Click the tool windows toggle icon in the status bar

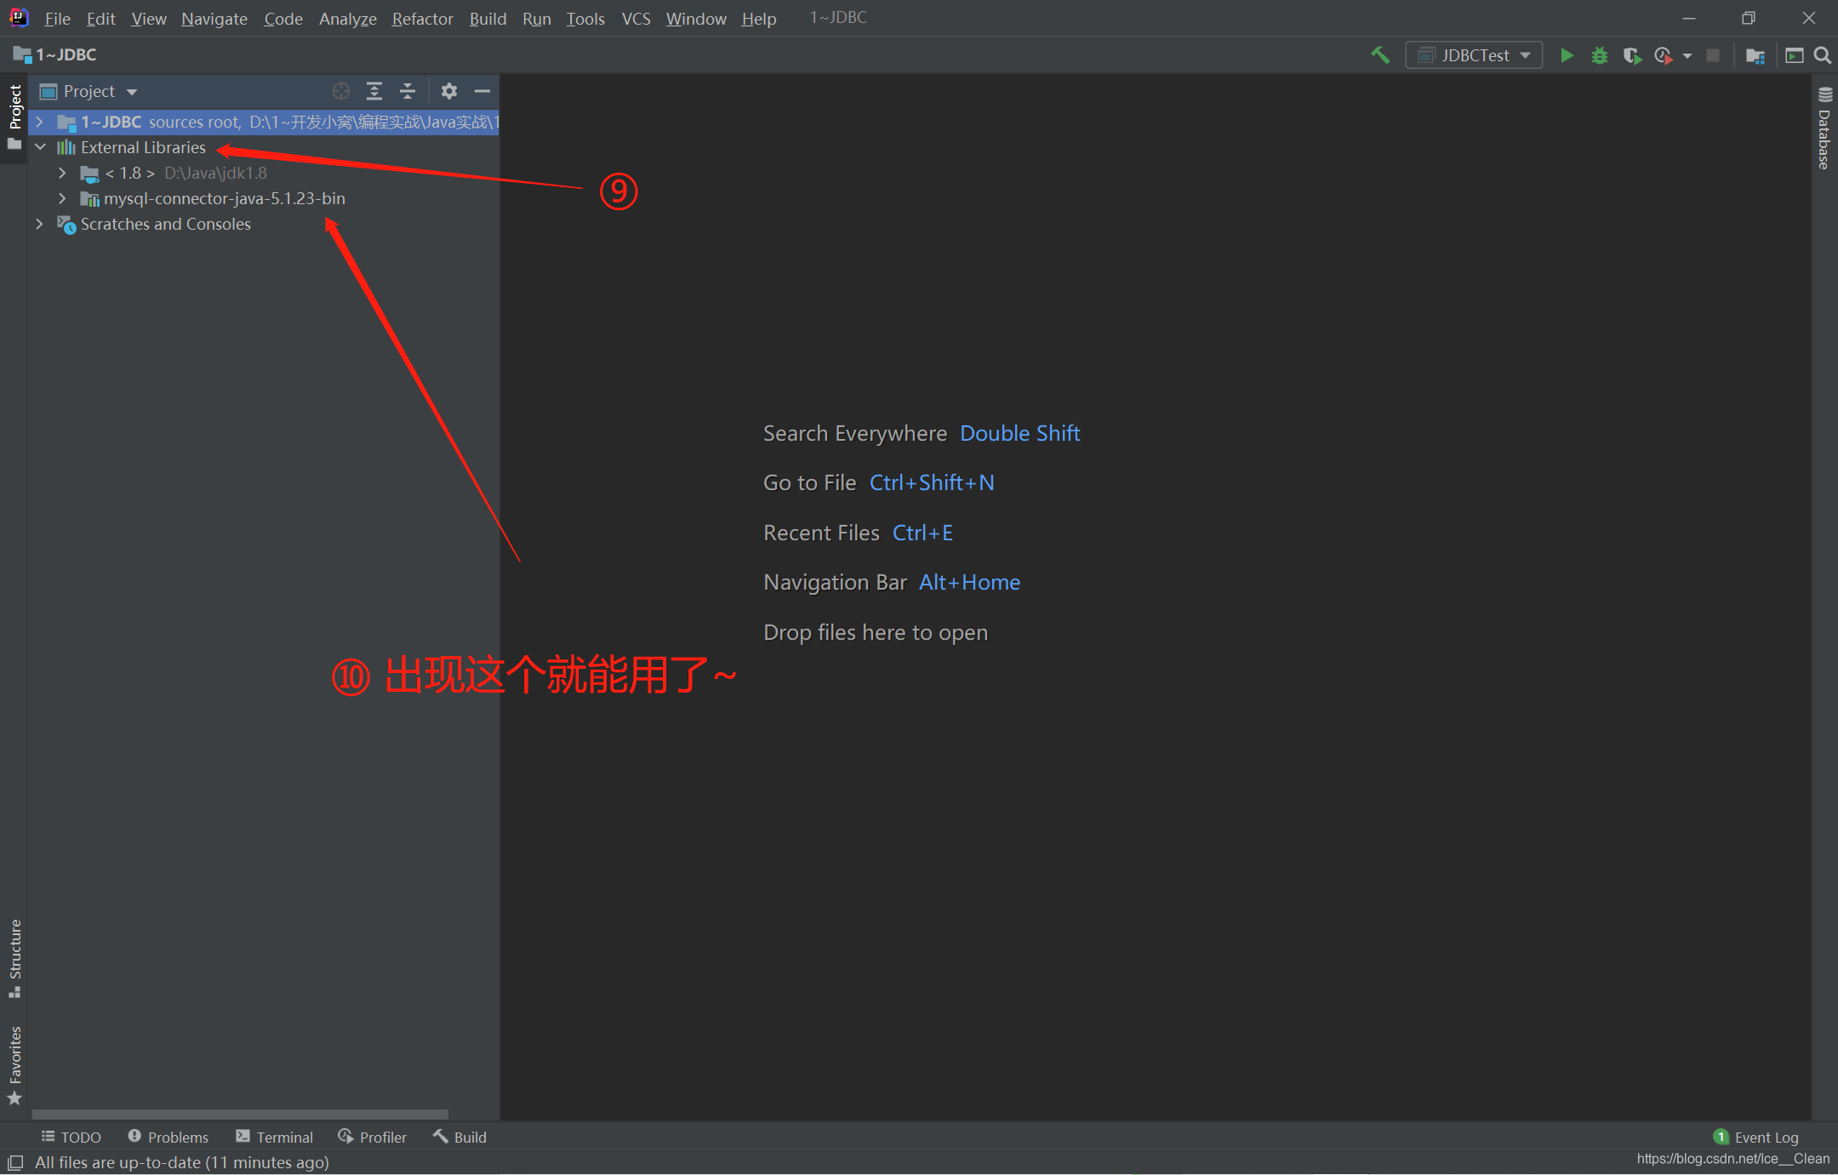click(x=15, y=1162)
